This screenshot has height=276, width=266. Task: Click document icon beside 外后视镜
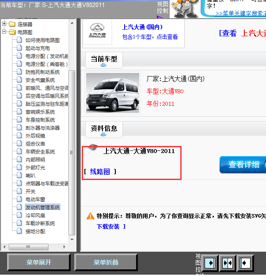click(x=19, y=135)
